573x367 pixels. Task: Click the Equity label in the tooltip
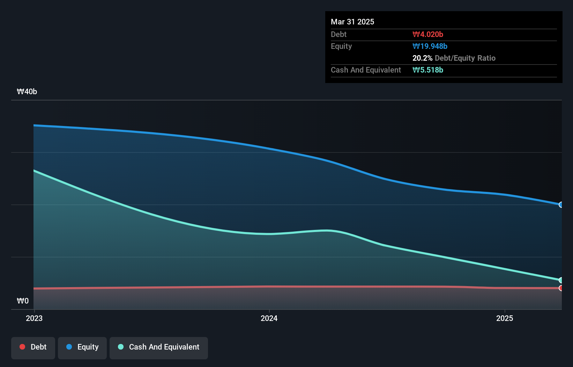click(x=341, y=46)
